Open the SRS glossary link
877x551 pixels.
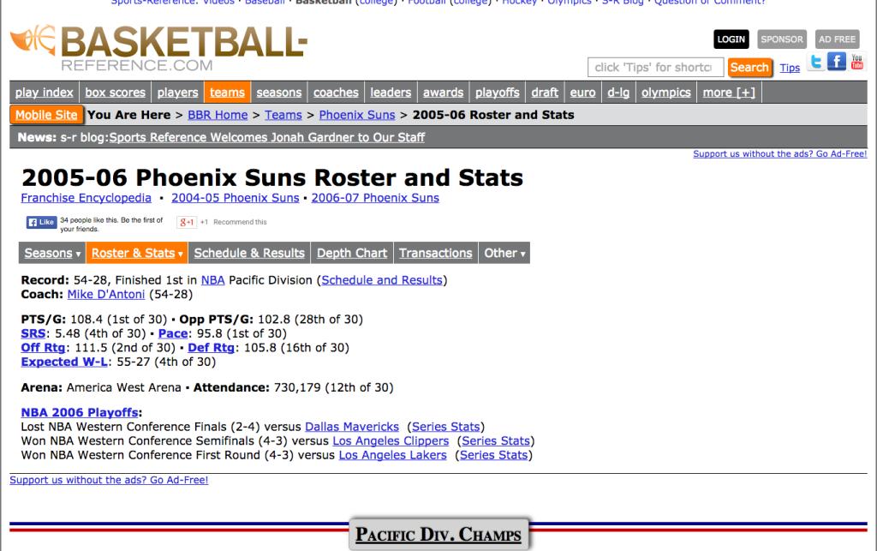33,333
